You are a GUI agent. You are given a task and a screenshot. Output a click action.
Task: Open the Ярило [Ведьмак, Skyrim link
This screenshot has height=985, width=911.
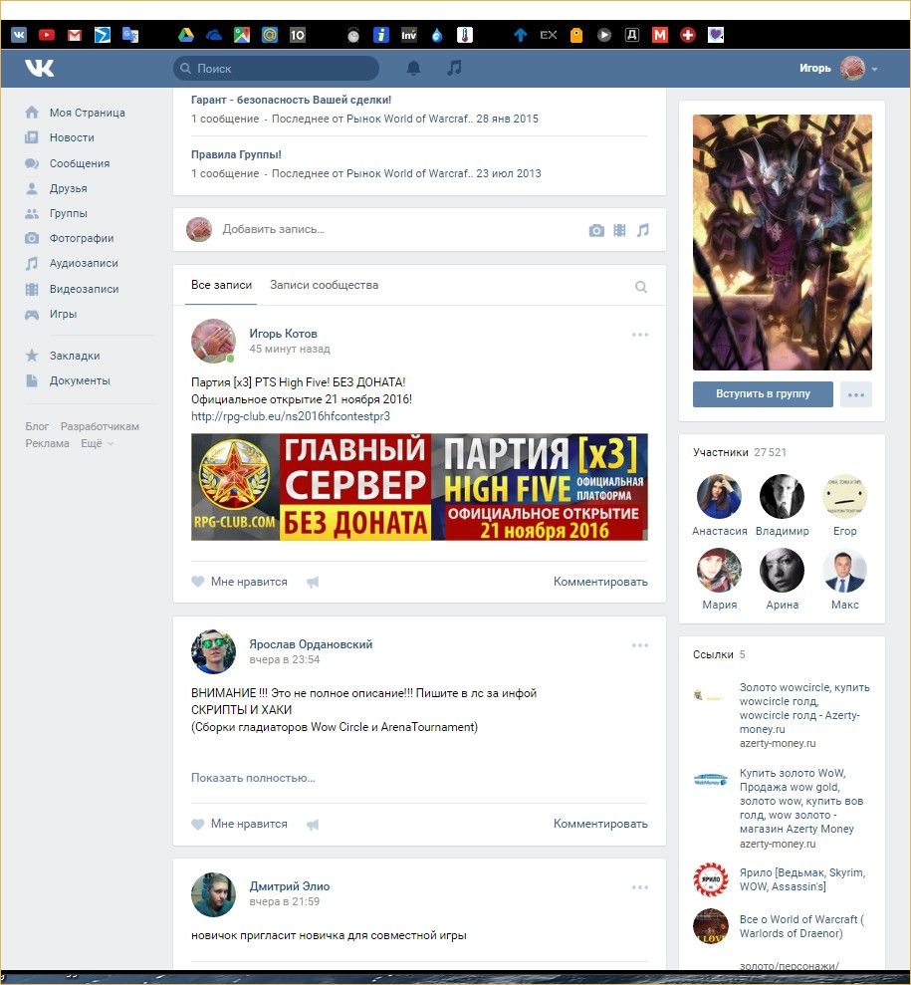802,879
